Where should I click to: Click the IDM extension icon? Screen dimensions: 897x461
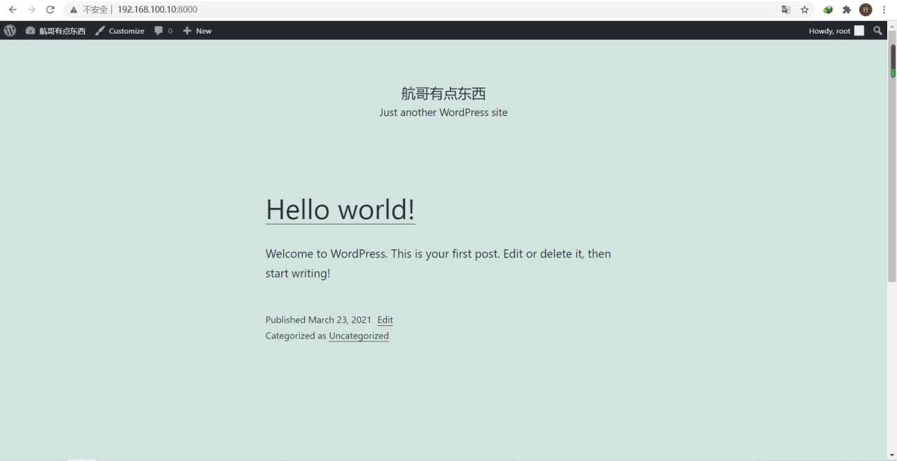click(x=828, y=10)
